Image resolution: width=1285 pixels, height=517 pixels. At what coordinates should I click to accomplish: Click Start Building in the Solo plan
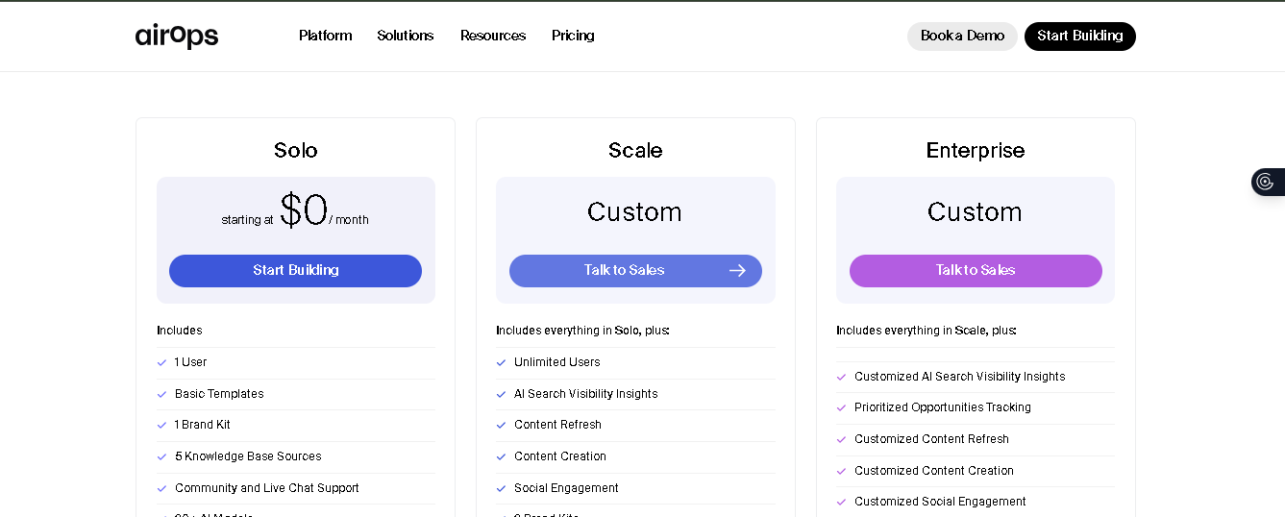click(x=295, y=271)
